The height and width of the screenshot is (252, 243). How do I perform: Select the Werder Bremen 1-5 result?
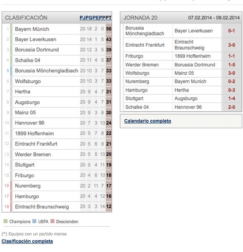pyautogui.click(x=232, y=65)
